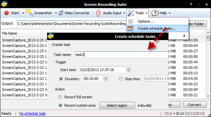Click the title bar question mark help button
Viewport: 211px width, 117px height.
[191, 4]
